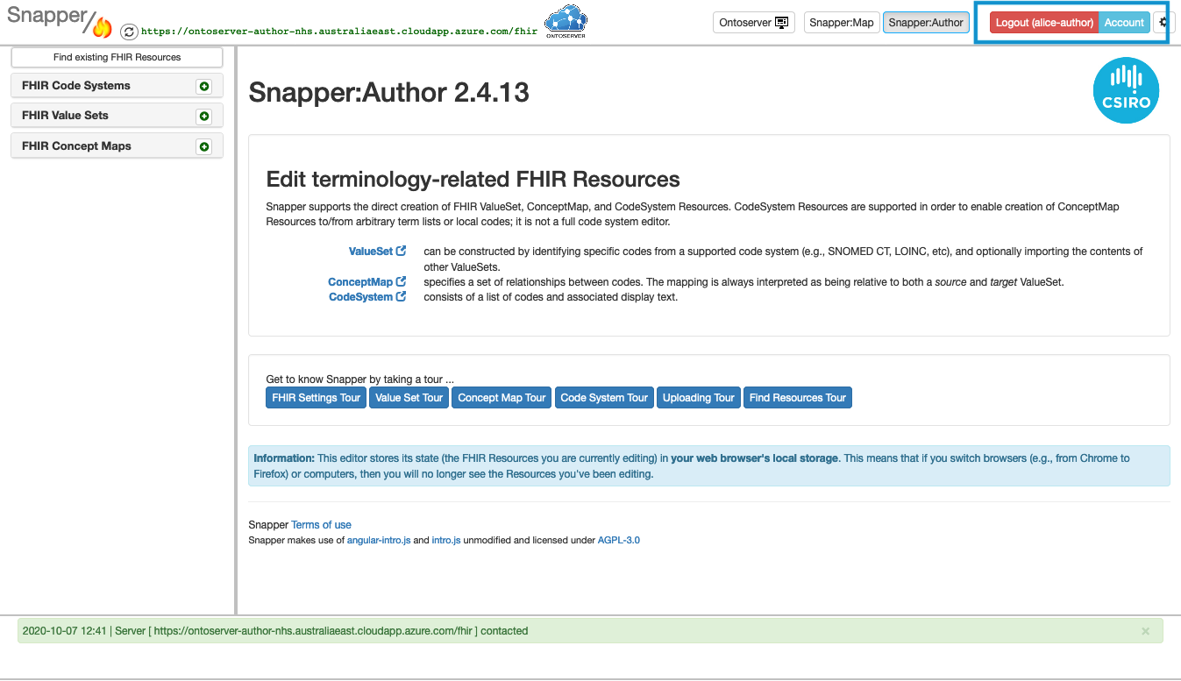Image resolution: width=1181 pixels, height=681 pixels.
Task: Click Find existing FHIR Resources
Action: tap(116, 57)
